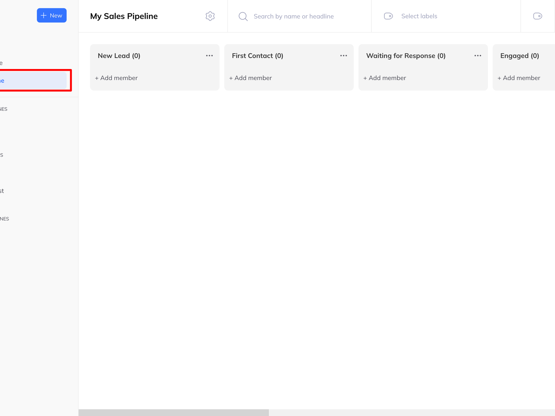Add member to First Contact column
555x416 pixels.
pos(250,78)
